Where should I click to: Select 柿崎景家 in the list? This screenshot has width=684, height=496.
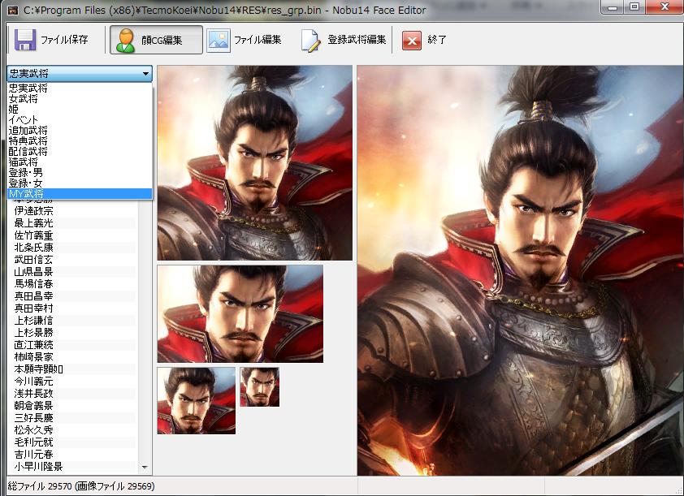click(33, 357)
